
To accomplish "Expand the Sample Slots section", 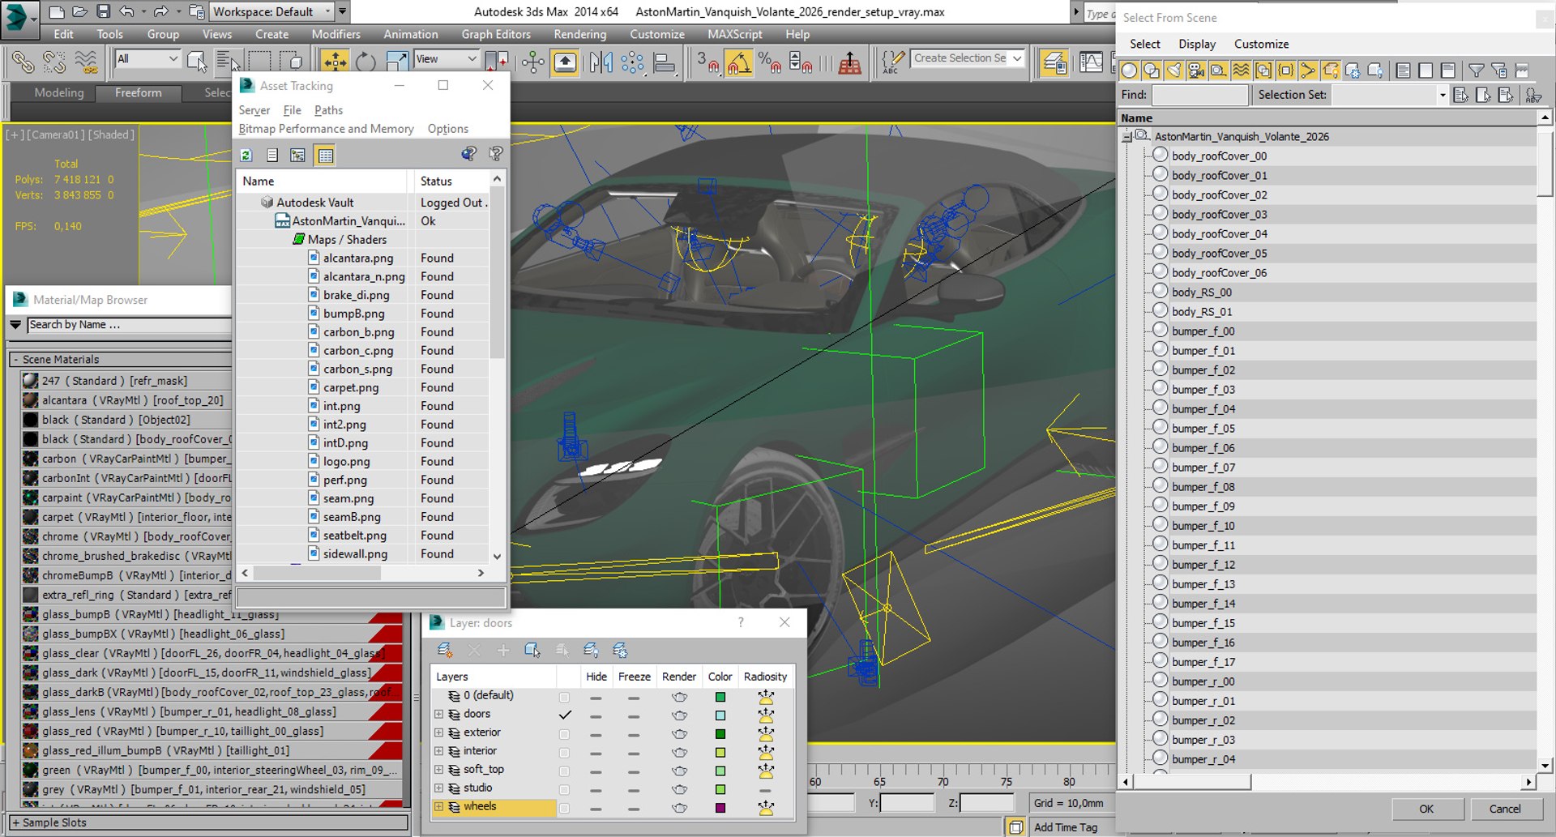I will (15, 823).
